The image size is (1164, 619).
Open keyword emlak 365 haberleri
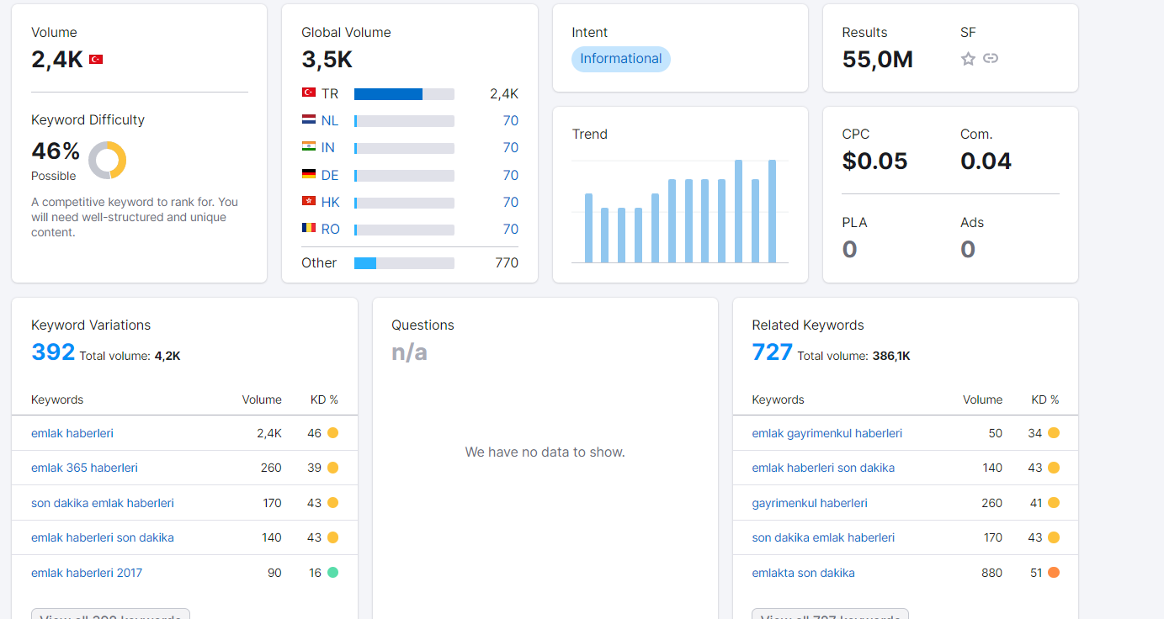[x=84, y=468]
